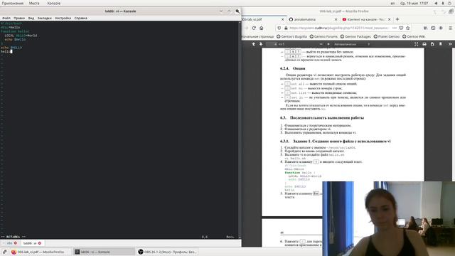
Task: Open the Konsole Справка menu
Action: [80, 18]
